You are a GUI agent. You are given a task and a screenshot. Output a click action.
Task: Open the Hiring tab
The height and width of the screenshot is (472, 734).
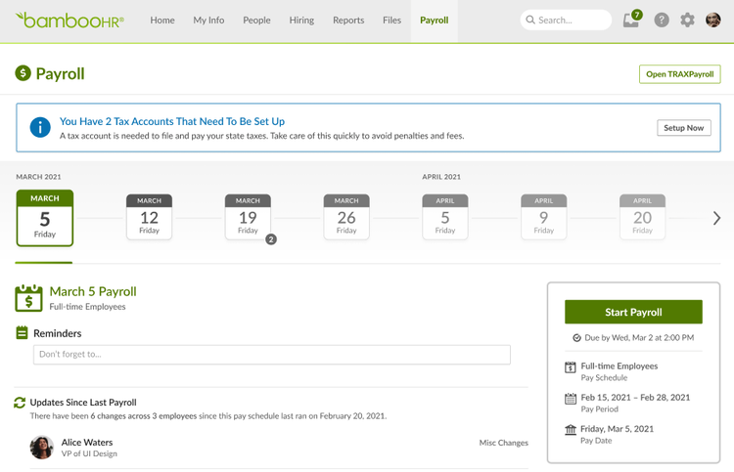[301, 21]
